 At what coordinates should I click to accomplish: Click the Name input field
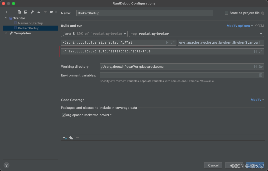click(144, 13)
